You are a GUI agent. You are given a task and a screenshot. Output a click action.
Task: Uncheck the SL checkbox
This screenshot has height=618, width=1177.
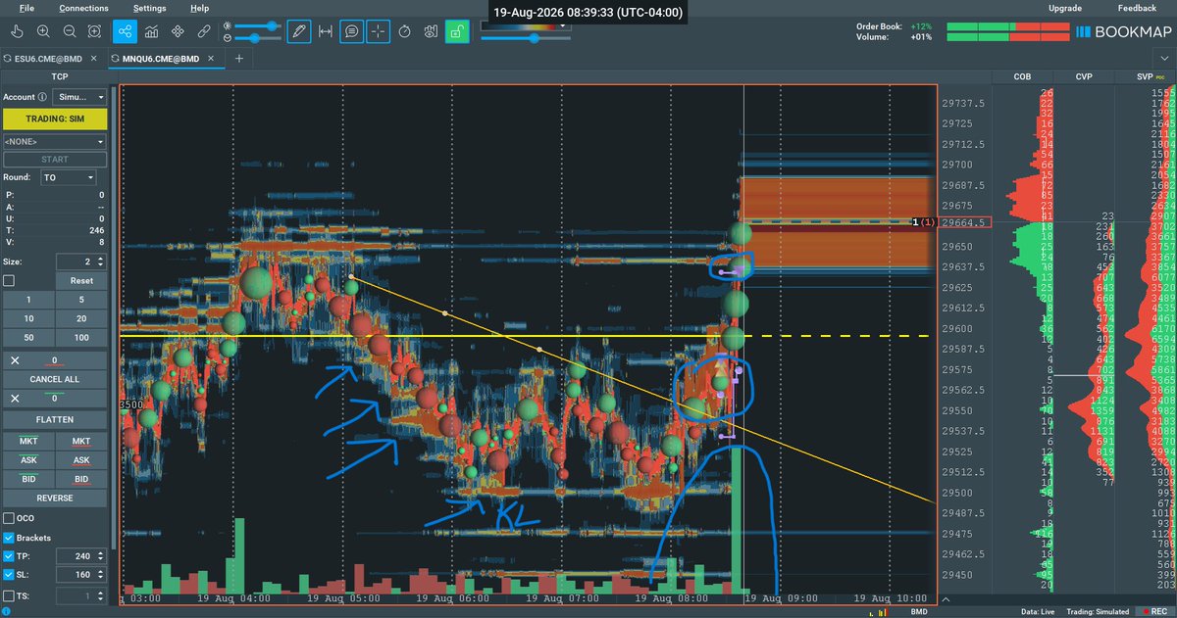click(9, 575)
